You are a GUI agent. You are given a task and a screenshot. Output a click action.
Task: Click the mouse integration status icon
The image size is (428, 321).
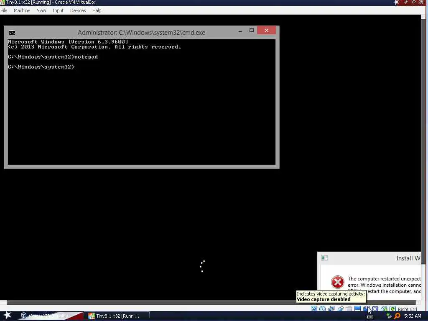tap(384, 309)
